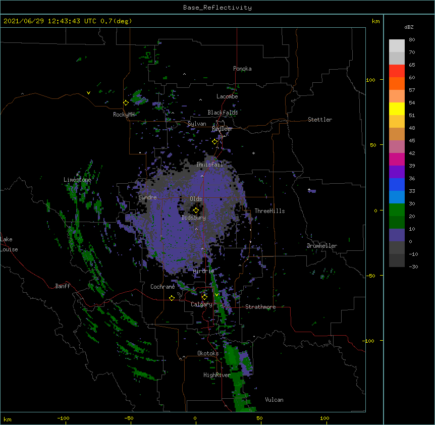Click the RedDeer city label
435x425 pixels.
222,129
